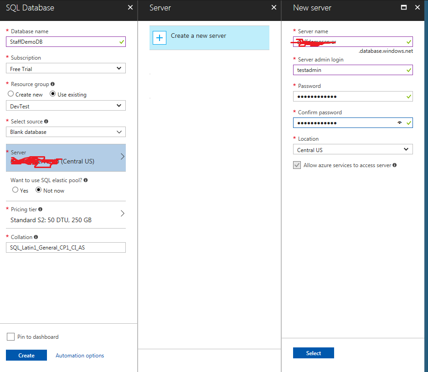Viewport: 428px width, 372px height.
Task: Click the Select source info icon
Action: (x=46, y=122)
